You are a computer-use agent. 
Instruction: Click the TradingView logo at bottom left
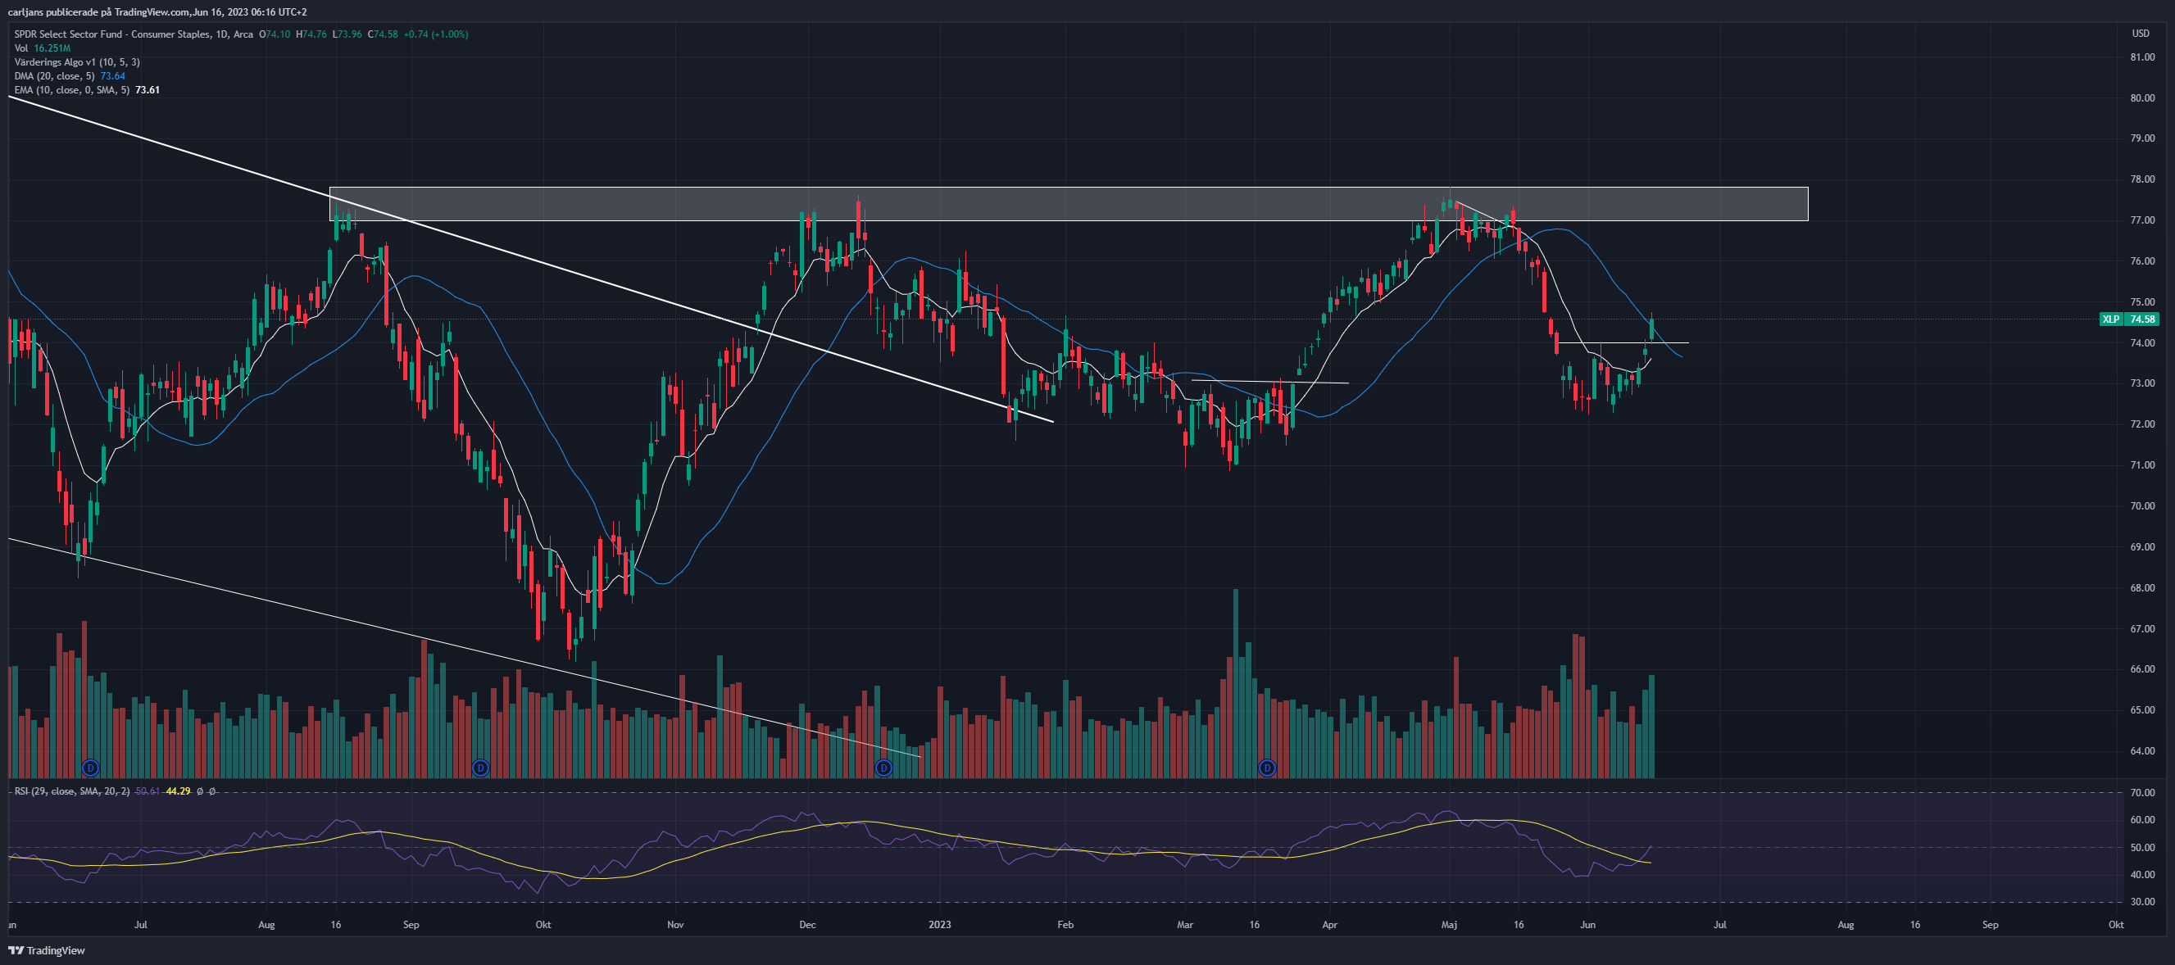pyautogui.click(x=47, y=950)
